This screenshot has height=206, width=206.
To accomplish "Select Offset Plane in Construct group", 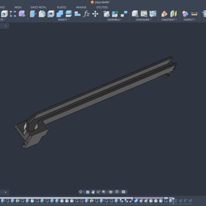I will coord(164,14).
